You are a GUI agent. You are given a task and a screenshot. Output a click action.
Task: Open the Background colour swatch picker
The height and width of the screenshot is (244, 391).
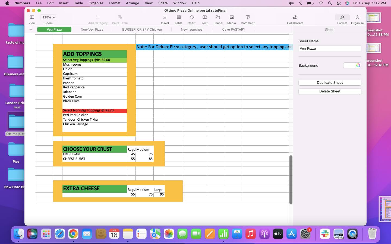pos(352,65)
